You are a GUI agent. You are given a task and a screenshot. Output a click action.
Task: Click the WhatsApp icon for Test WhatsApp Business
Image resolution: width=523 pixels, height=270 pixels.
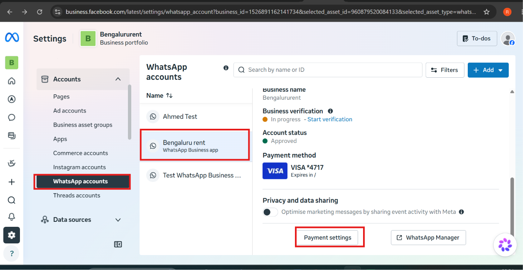tap(153, 175)
